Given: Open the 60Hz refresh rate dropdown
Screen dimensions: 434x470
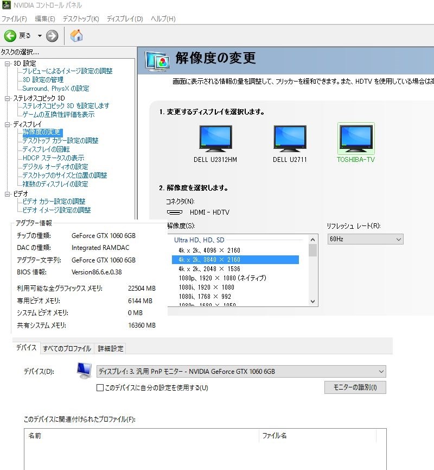Looking at the screenshot, I should tap(365, 239).
